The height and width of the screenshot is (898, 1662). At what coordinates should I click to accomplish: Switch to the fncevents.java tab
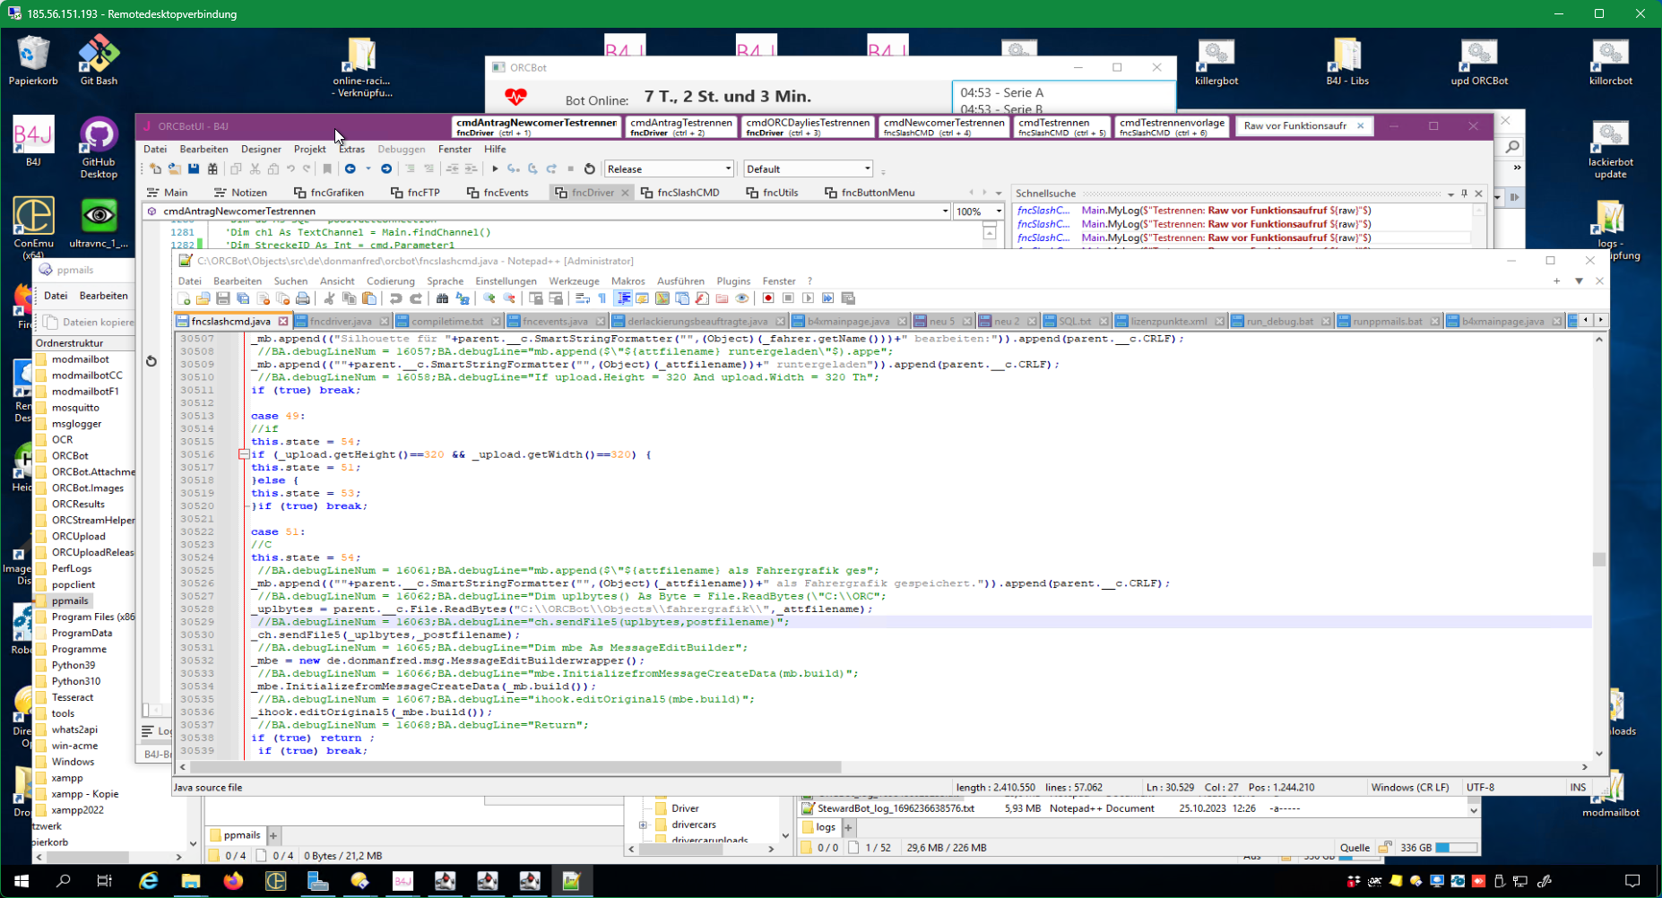[x=555, y=321]
